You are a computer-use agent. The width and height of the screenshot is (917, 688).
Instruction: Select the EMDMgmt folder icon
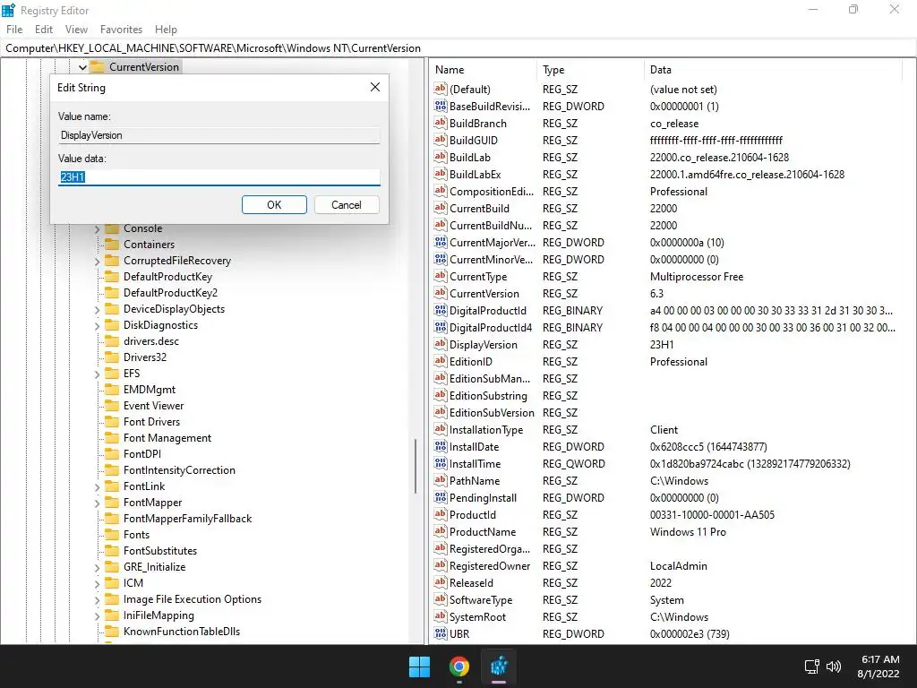[112, 390]
